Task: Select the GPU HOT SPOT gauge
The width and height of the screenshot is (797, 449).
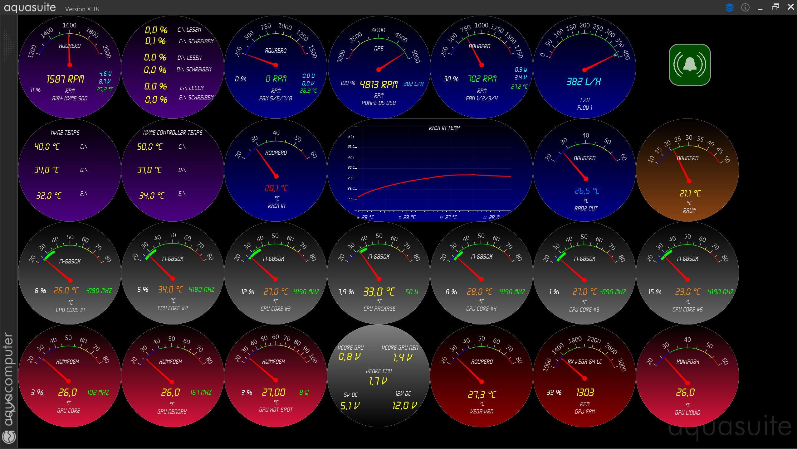Action: click(276, 376)
